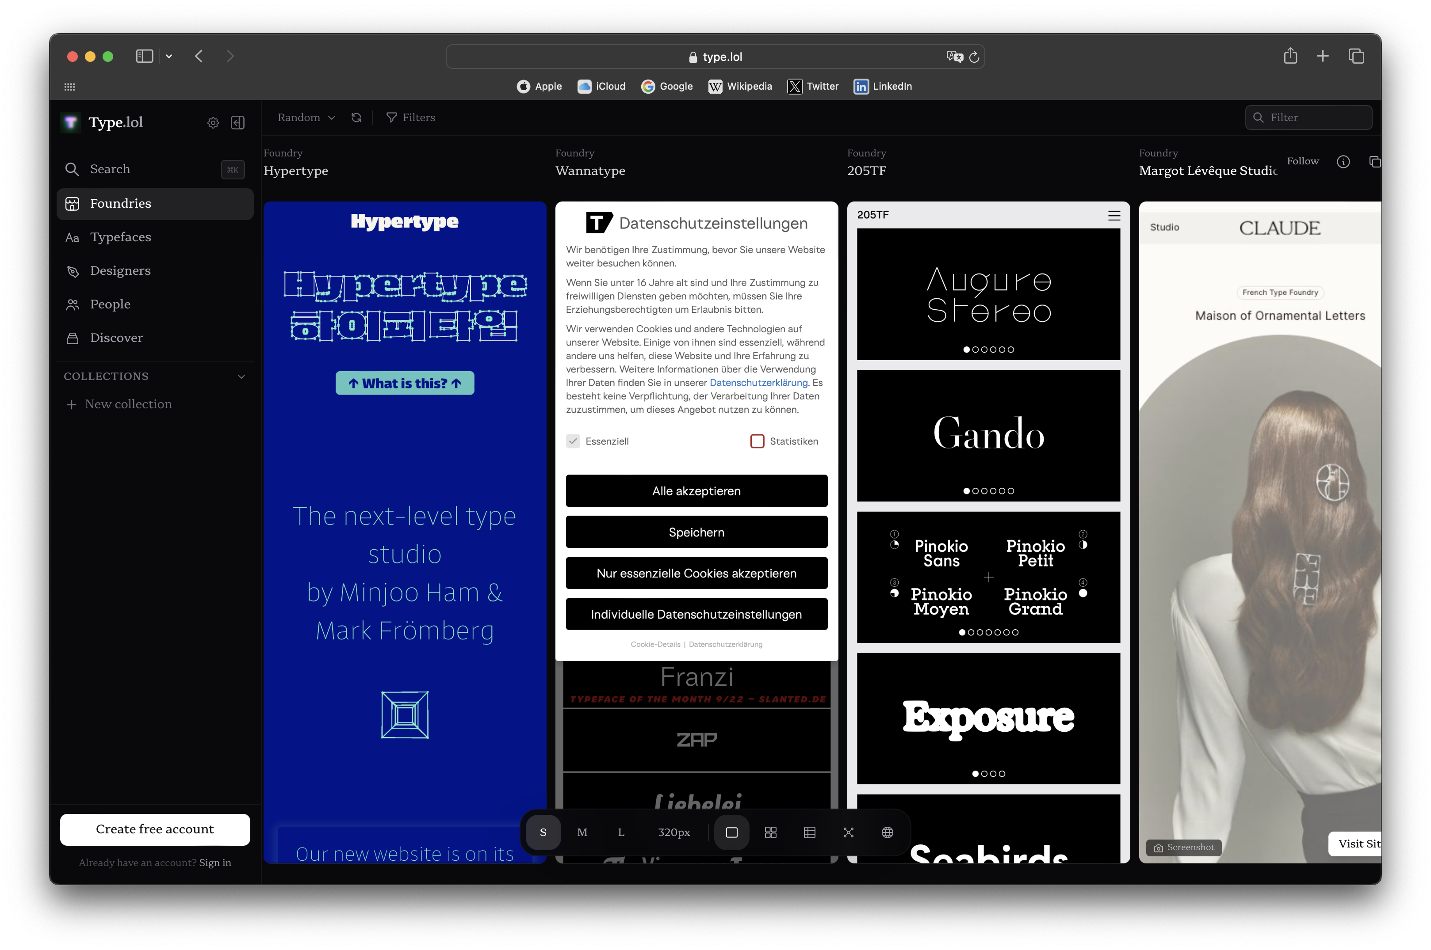Collapse the sidebar with the panel icon

click(x=238, y=123)
